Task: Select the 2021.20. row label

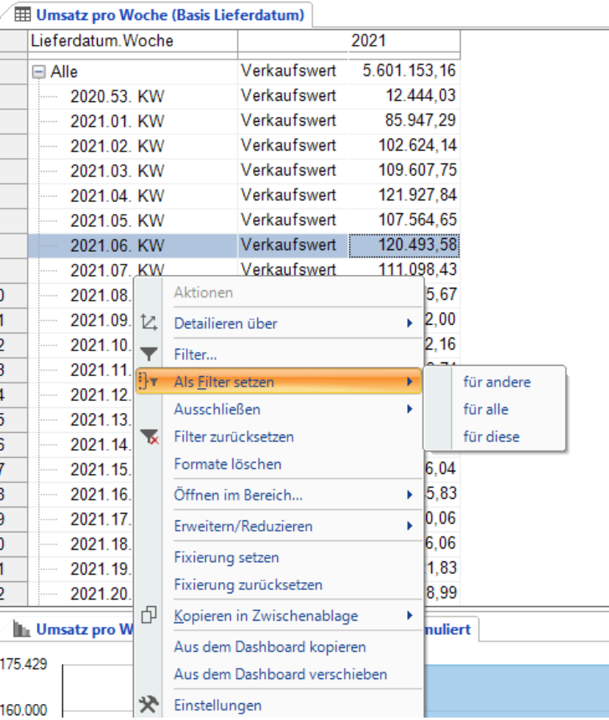Action: click(101, 594)
